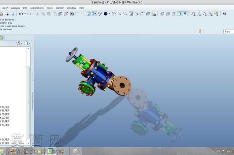Click the Zoom Out magnifier
Screen dimensions: 234x155
pyautogui.click(x=125, y=14)
